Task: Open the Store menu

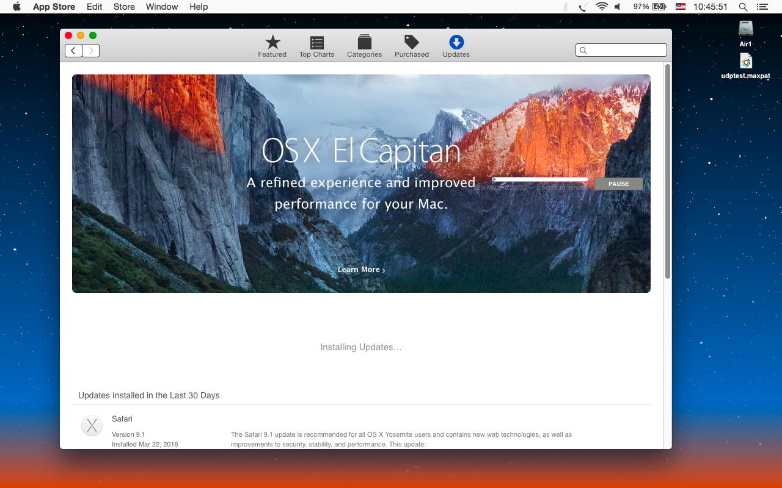Action: tap(124, 7)
